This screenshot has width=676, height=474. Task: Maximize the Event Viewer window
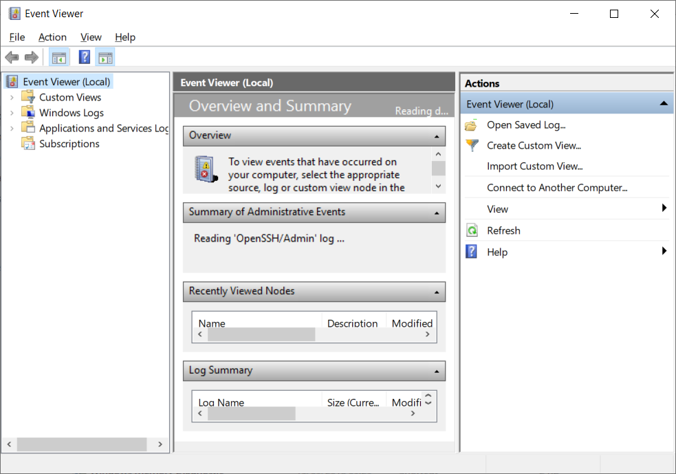point(614,14)
